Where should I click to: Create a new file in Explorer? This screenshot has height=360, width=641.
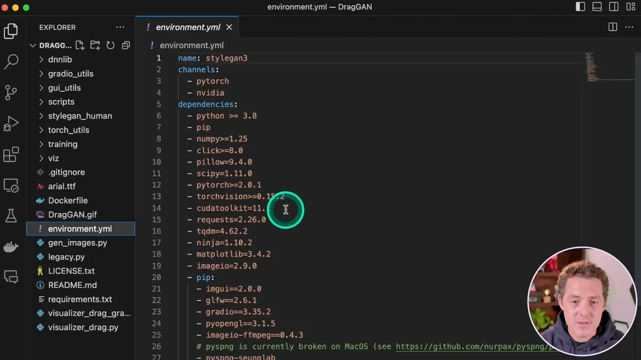[80, 45]
